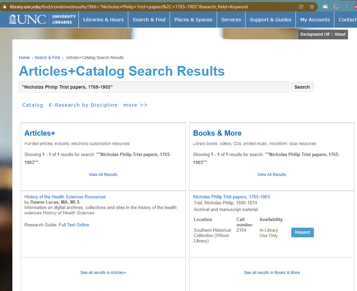Click the share page icon in address bar
Viewport: 357px width, 291px height.
click(x=301, y=7)
